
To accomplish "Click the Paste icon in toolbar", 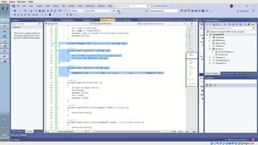I will 55,11.
